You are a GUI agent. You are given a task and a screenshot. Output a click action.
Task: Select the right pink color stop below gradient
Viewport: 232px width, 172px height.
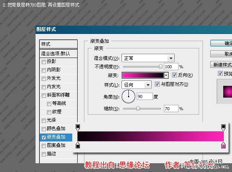(224, 145)
